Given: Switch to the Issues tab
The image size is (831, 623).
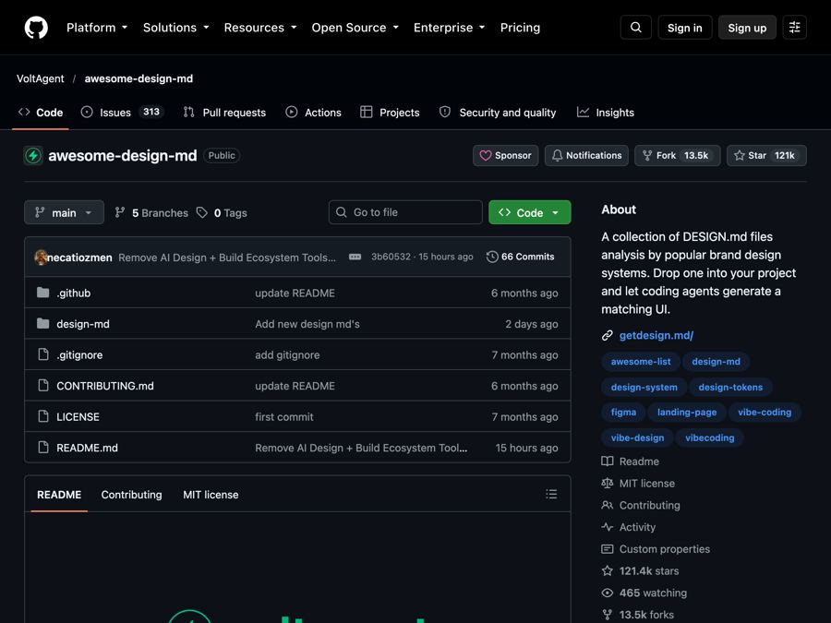Looking at the screenshot, I should coord(123,113).
